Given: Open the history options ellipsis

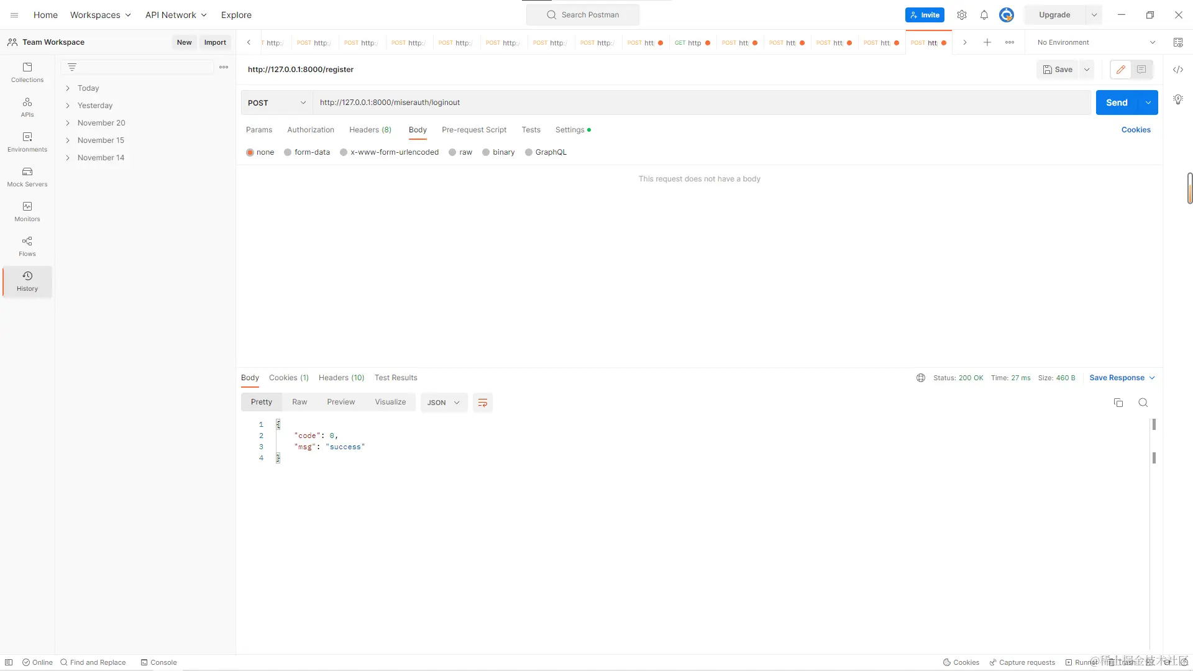Looking at the screenshot, I should click(224, 67).
